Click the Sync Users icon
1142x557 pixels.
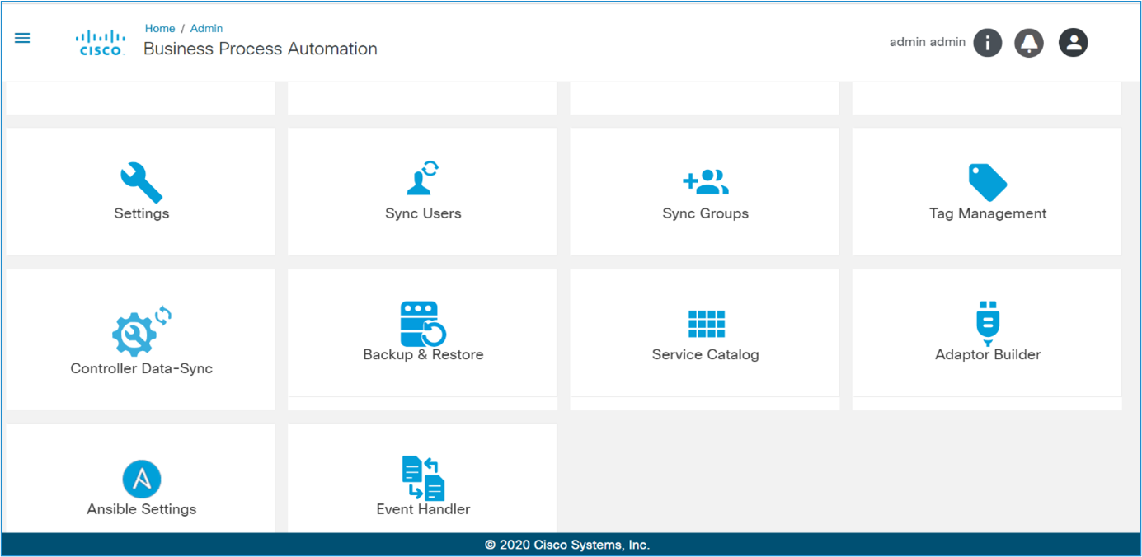(x=423, y=178)
